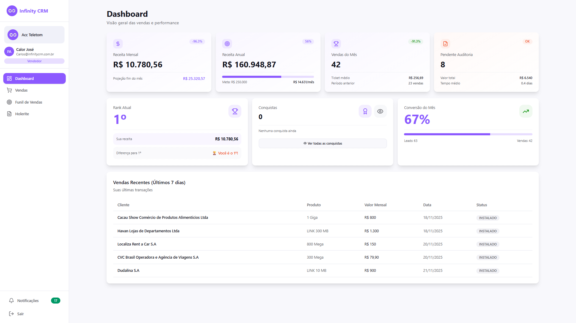Click the Receita Anual progress bar
576x323 pixels.
coord(268,77)
